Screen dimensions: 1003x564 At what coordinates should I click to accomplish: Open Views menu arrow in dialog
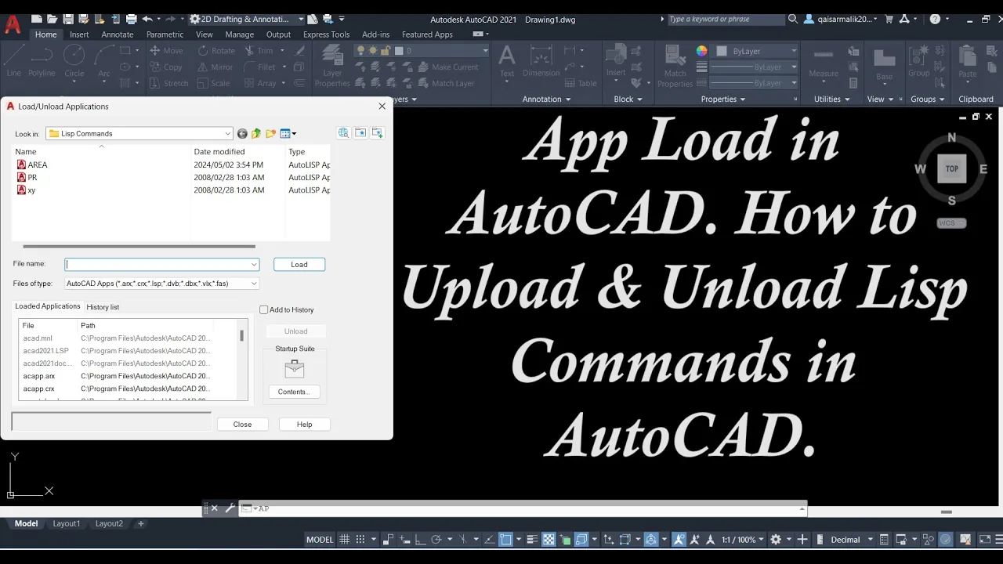tap(294, 134)
